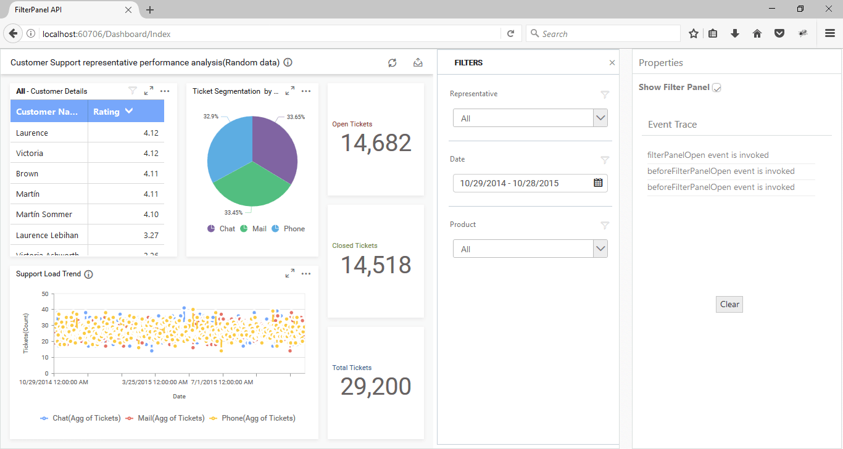This screenshot has height=449, width=843.
Task: Toggle the Chat legend in pie chart
Action: click(221, 229)
